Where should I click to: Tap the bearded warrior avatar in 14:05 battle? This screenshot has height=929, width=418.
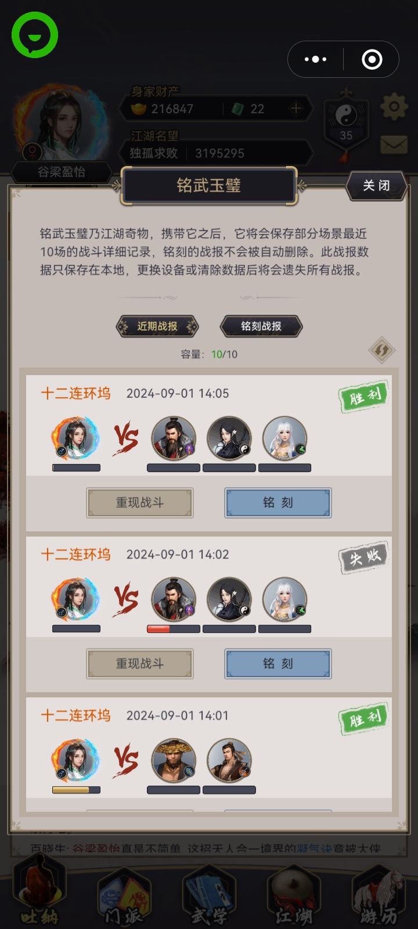[x=174, y=438]
